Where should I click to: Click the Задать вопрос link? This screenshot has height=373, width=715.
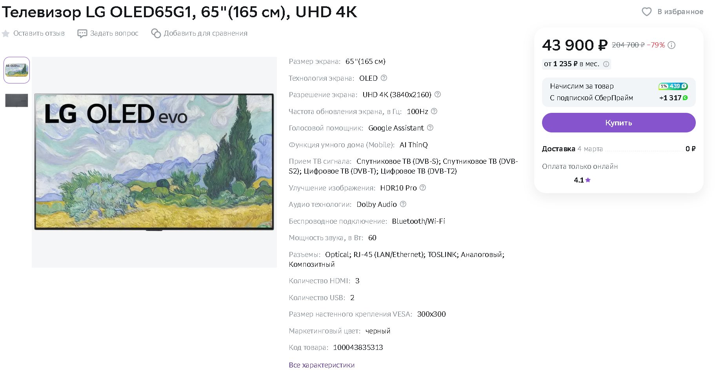click(x=114, y=33)
